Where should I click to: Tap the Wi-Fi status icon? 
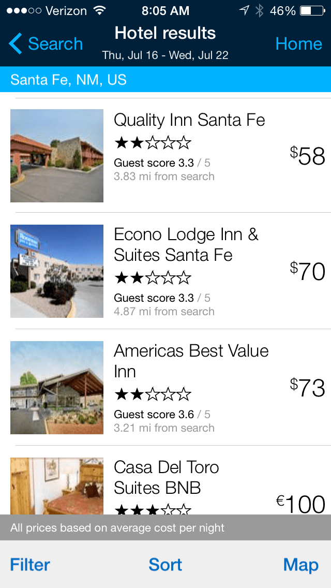(99, 10)
